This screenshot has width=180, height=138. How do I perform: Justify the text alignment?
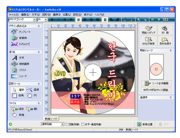(97, 20)
